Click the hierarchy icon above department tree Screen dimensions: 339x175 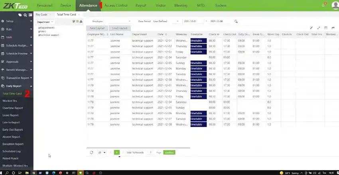(81, 21)
